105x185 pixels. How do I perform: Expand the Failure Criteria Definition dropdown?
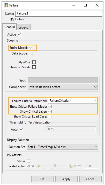pos(73,101)
